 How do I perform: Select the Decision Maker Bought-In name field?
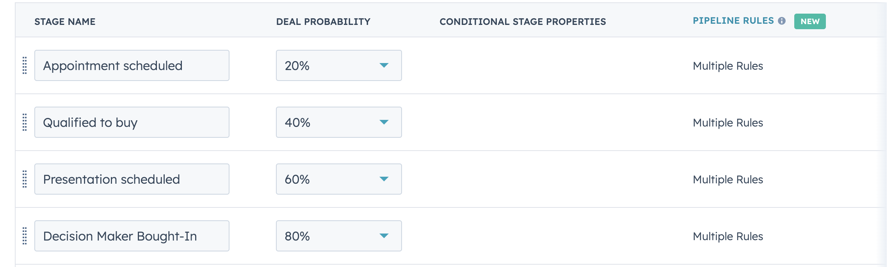click(x=132, y=235)
